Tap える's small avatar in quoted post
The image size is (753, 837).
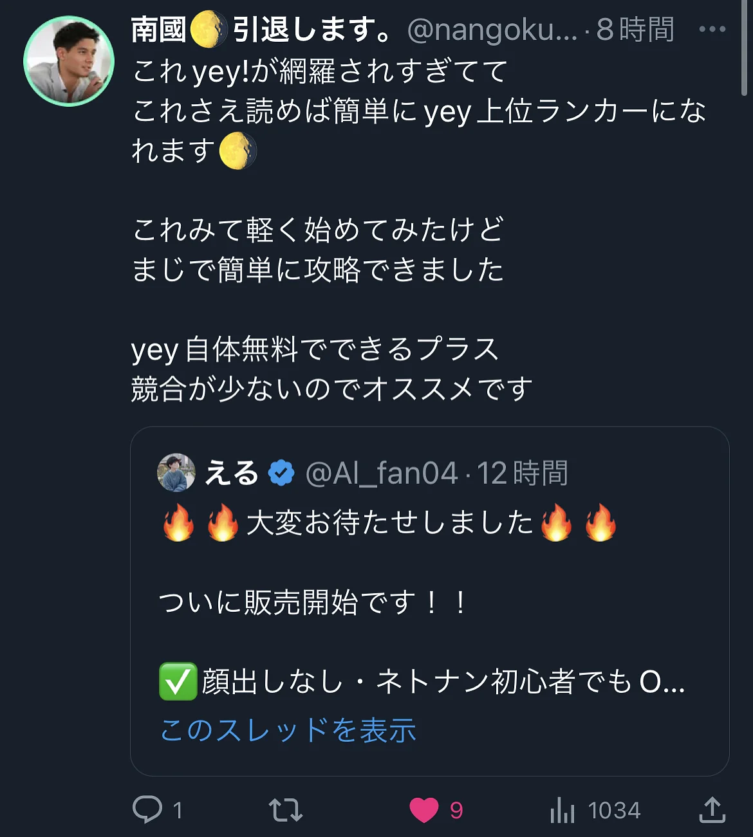176,473
